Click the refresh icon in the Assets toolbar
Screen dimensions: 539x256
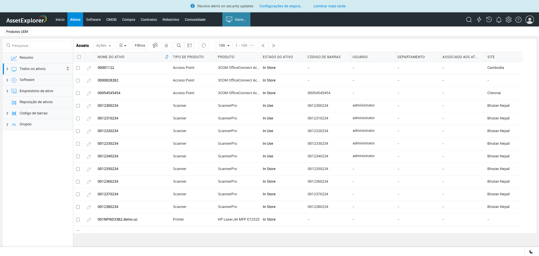coord(204,46)
